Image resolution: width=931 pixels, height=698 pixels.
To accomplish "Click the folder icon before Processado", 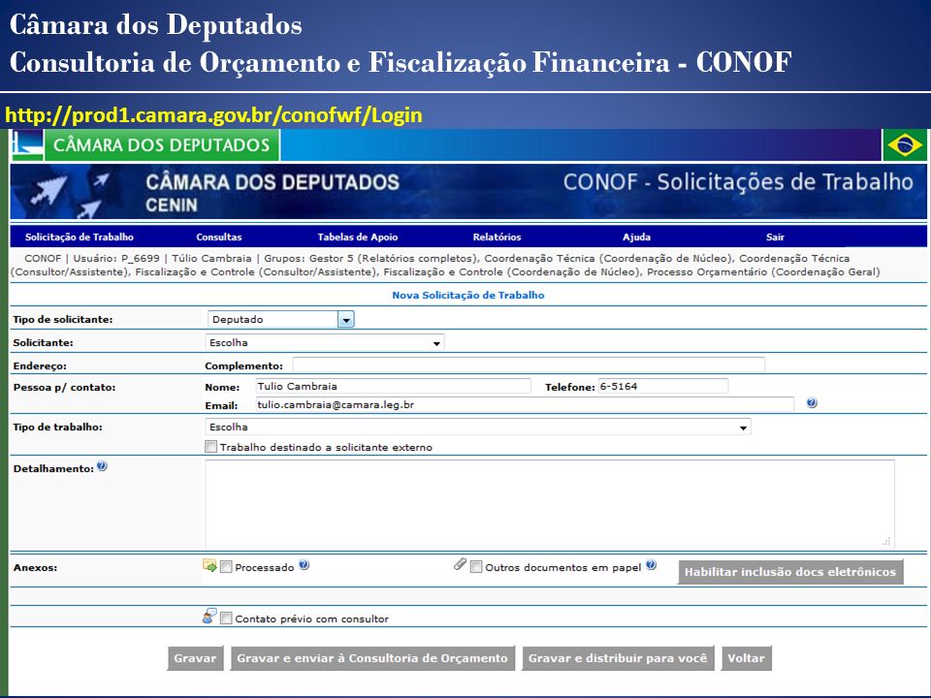I will click(x=209, y=565).
